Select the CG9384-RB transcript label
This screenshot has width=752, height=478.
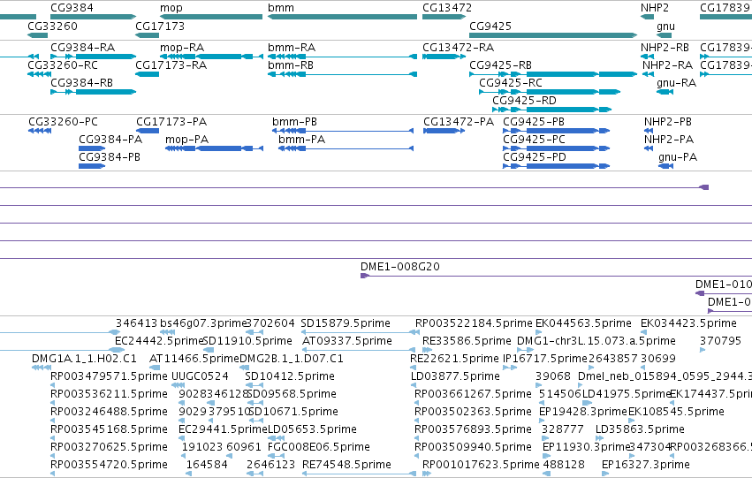(81, 82)
